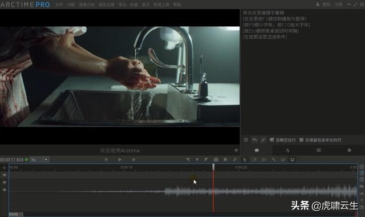Switch to the settings gear tab

pyautogui.click(x=349, y=150)
